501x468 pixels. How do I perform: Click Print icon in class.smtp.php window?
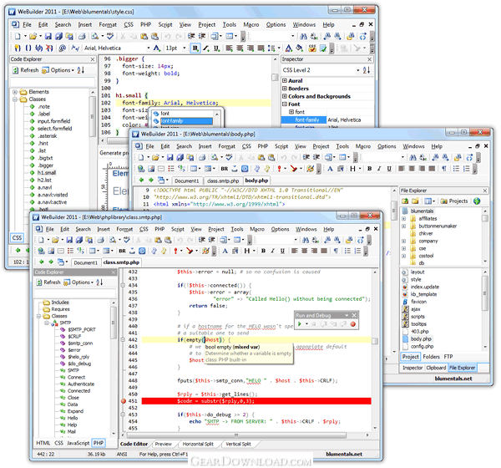click(x=100, y=240)
